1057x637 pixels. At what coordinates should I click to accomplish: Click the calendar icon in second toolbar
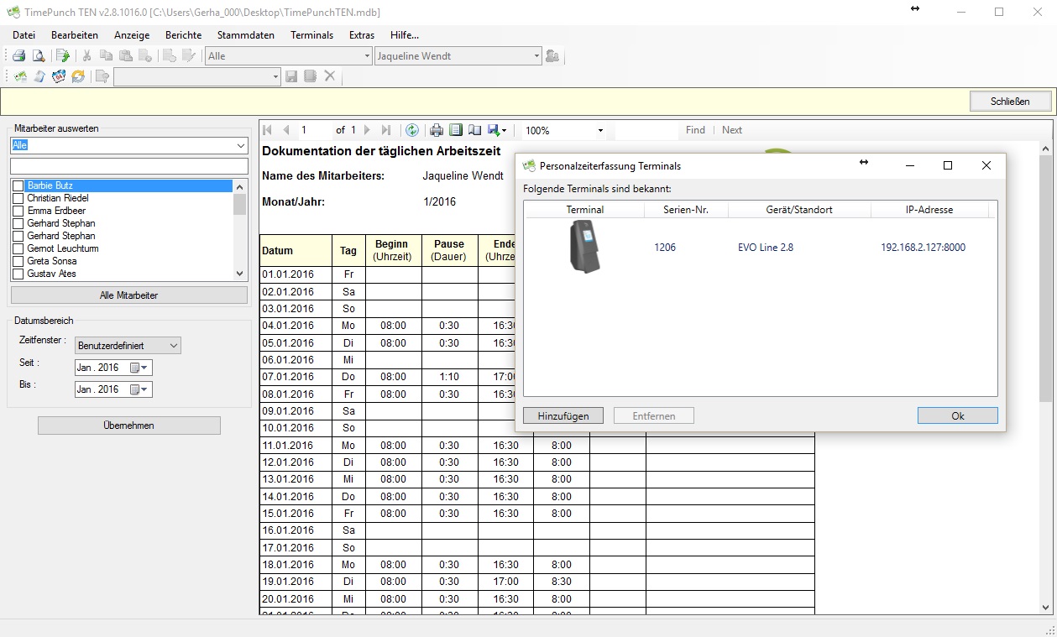click(58, 76)
